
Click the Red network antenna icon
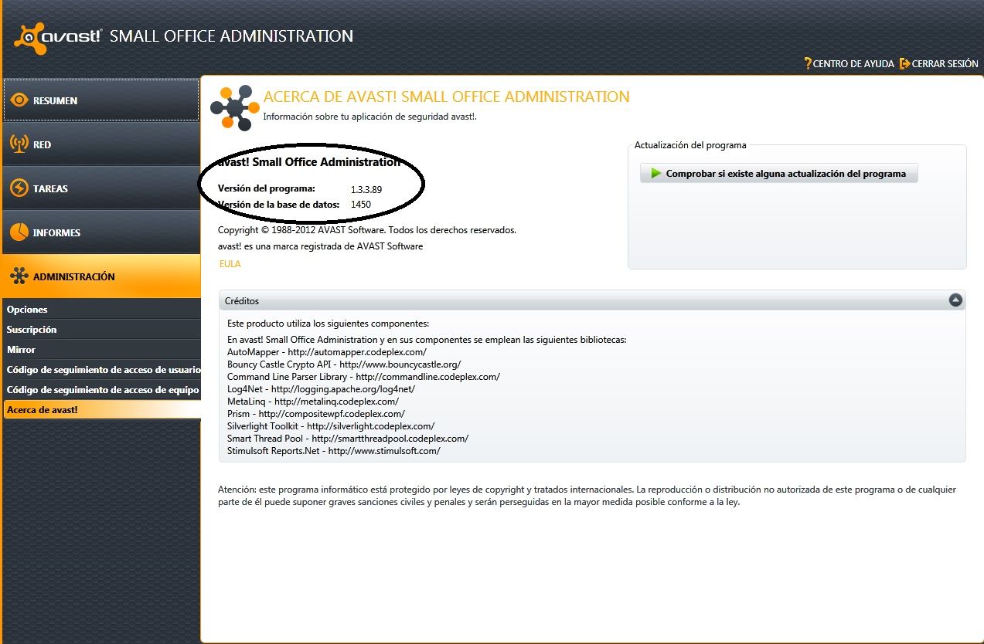(x=19, y=144)
